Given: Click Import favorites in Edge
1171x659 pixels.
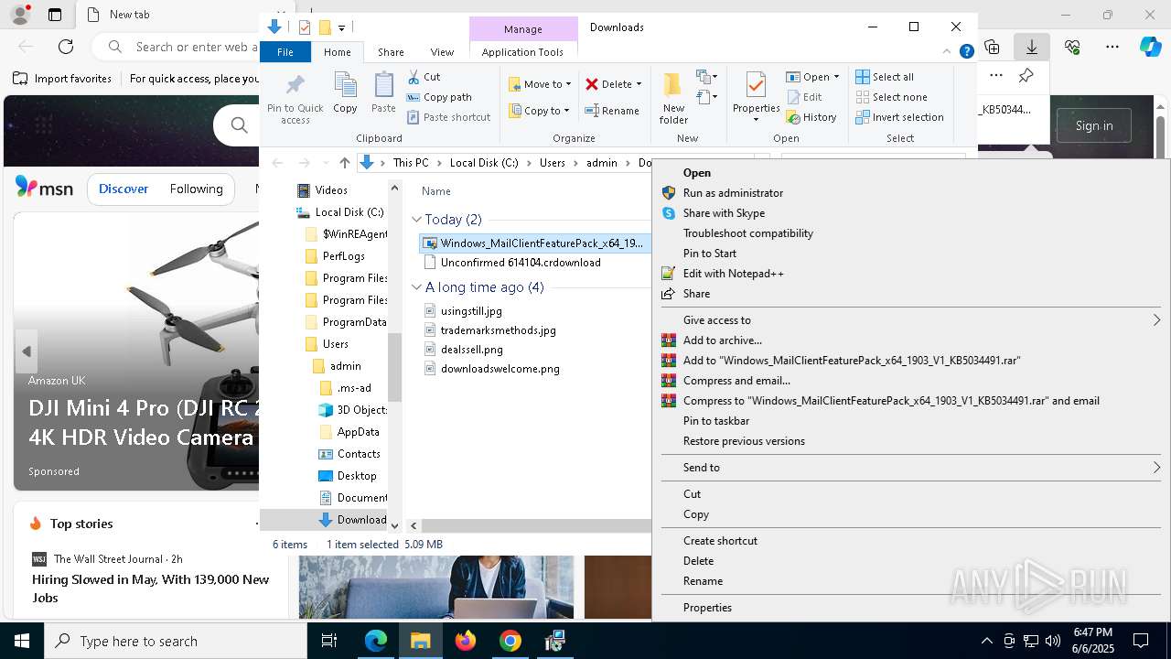Looking at the screenshot, I should [62, 79].
